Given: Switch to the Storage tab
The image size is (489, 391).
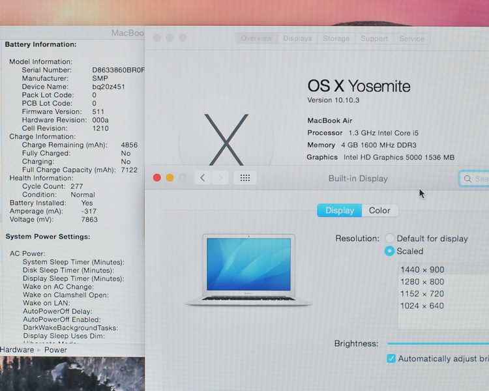Looking at the screenshot, I should (x=336, y=38).
